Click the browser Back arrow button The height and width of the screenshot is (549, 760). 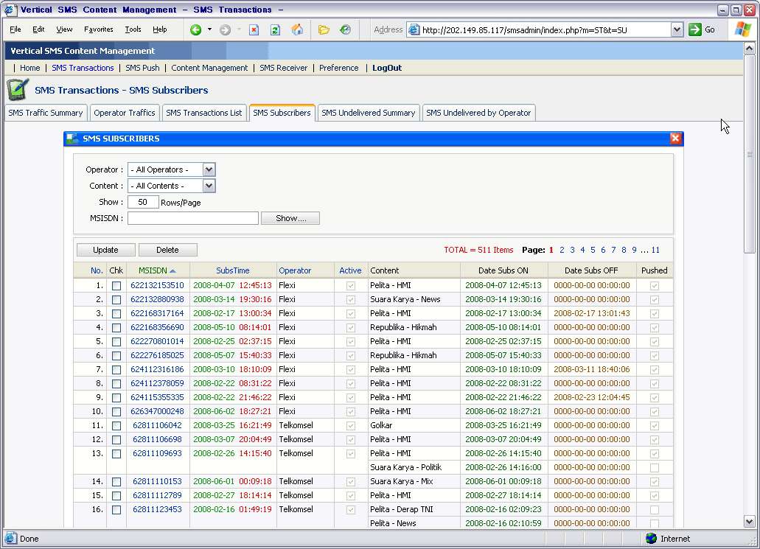[195, 29]
